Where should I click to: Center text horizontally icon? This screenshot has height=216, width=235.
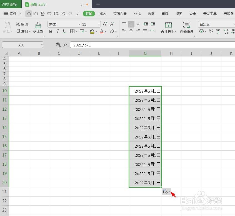coord(131,31)
